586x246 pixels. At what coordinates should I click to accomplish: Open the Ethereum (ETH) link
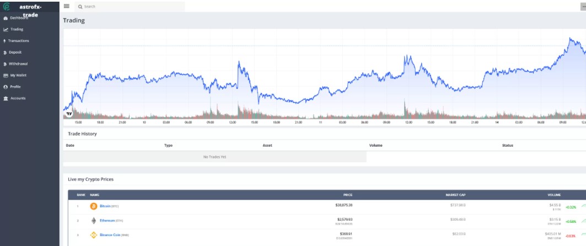pos(111,221)
